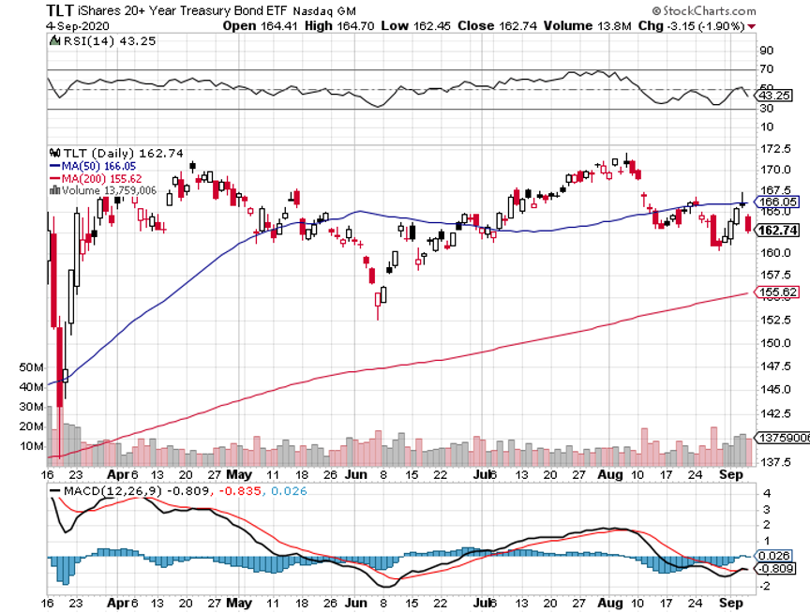Click the 157.5 price axis label

point(775,275)
